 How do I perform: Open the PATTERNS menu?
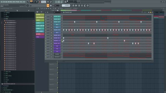[10, 2]
